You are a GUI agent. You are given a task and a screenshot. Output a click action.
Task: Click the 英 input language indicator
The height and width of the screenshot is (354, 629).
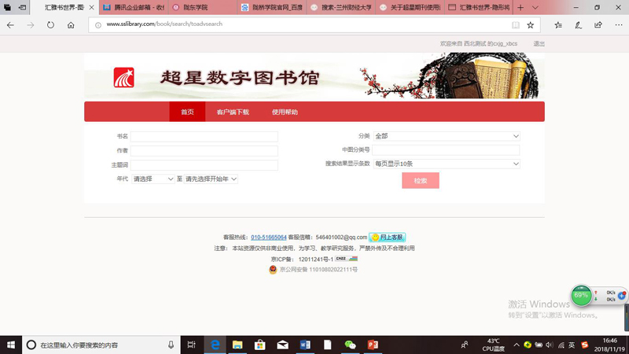point(572,345)
